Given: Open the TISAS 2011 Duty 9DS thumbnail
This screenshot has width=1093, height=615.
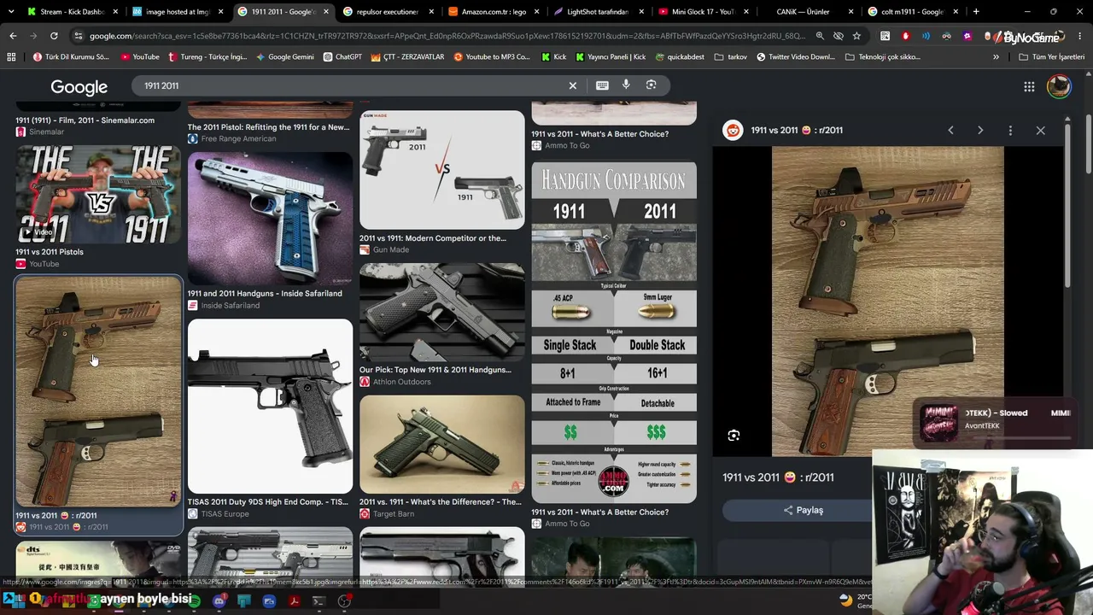Looking at the screenshot, I should (270, 407).
